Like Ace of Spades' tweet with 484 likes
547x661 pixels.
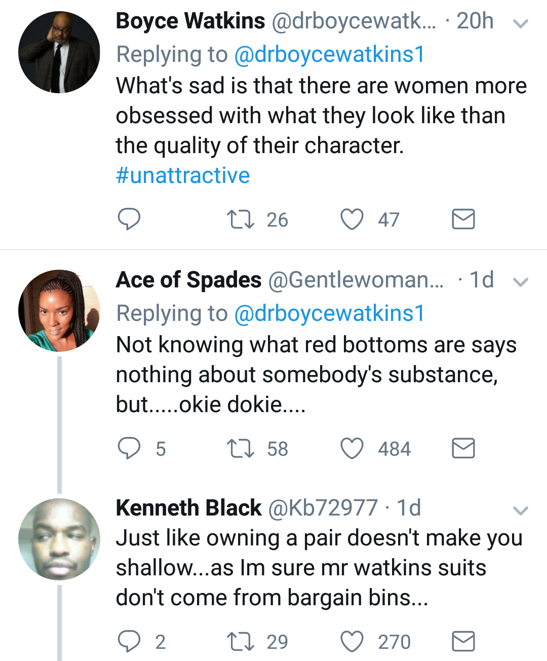352,449
